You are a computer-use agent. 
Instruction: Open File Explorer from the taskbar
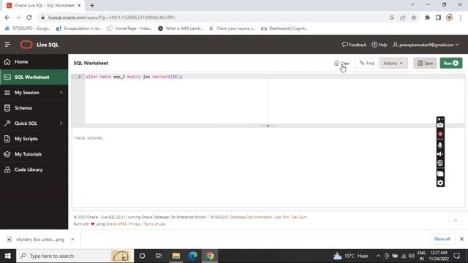click(x=175, y=256)
